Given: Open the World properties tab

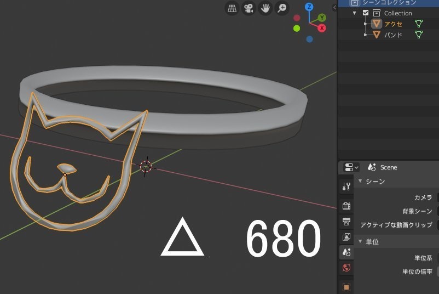Looking at the screenshot, I should tap(346, 268).
